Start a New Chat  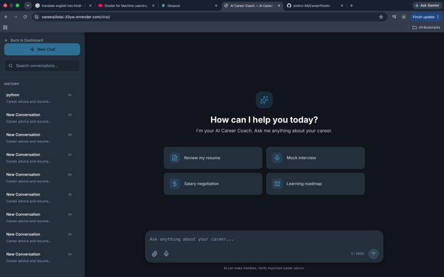42,49
